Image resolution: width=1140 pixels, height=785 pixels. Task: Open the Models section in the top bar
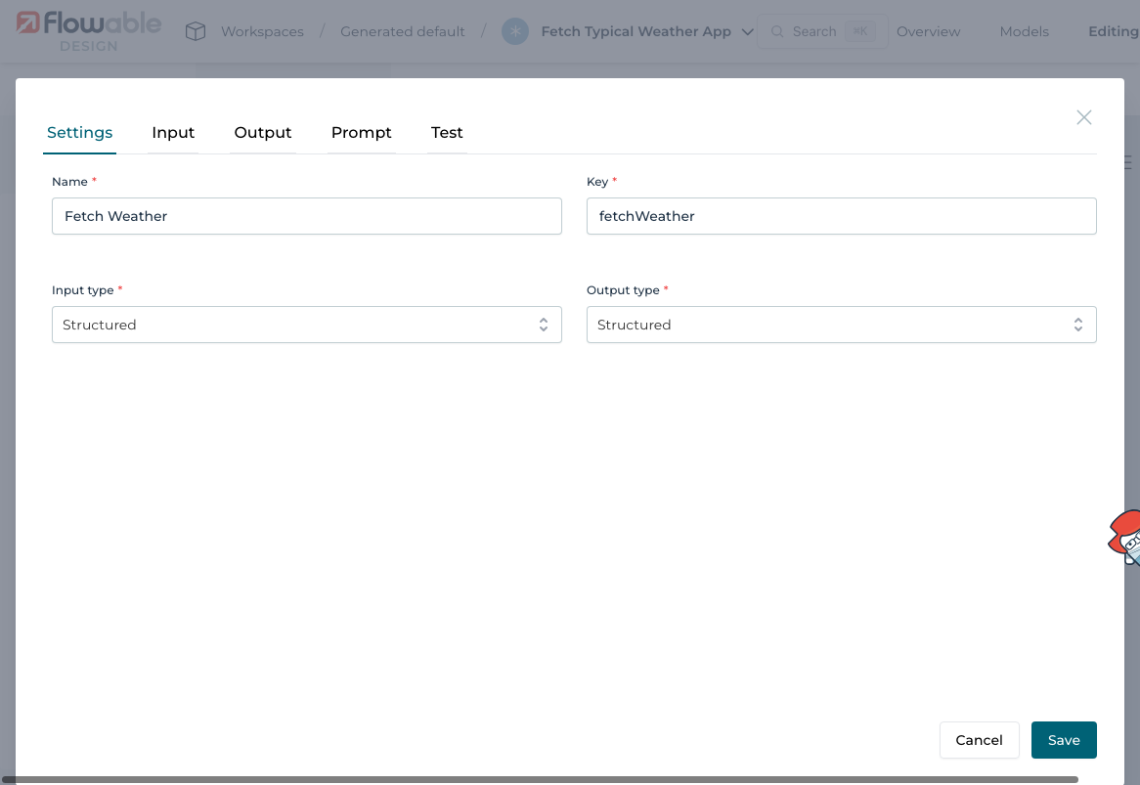[1024, 30]
